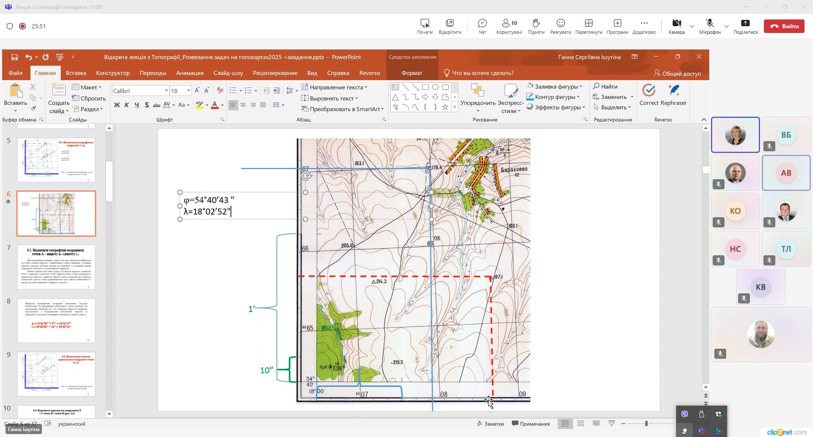
Task: Open the Реагувати reactions icon
Action: tap(560, 26)
